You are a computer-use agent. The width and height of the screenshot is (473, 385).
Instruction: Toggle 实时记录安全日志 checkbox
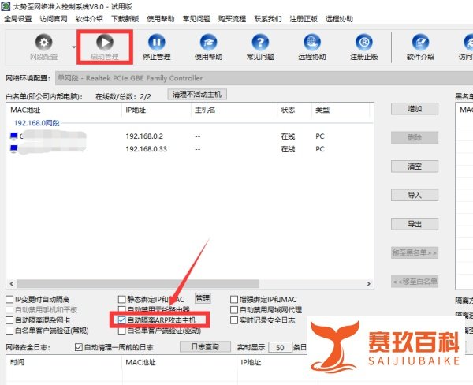pos(234,320)
